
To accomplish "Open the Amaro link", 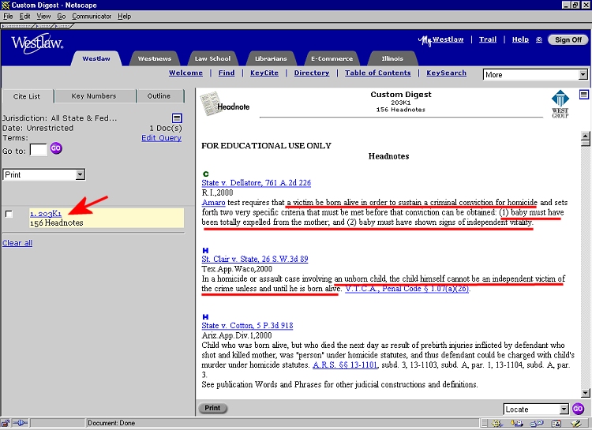I will point(213,202).
